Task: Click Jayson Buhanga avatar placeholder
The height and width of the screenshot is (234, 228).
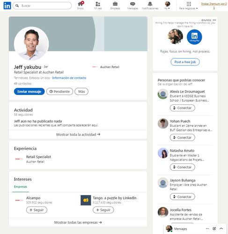Action: tap(163, 183)
